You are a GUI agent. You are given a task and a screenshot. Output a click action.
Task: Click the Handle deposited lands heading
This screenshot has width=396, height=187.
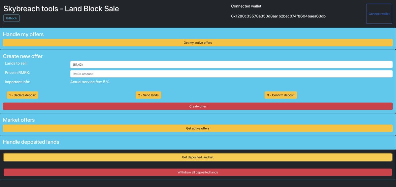click(x=31, y=142)
